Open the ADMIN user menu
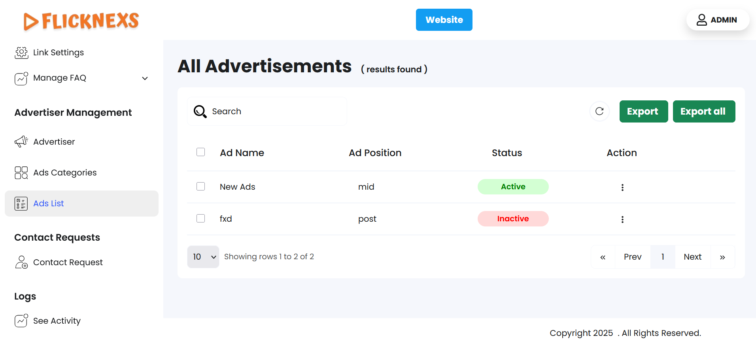The height and width of the screenshot is (345, 756). point(717,20)
